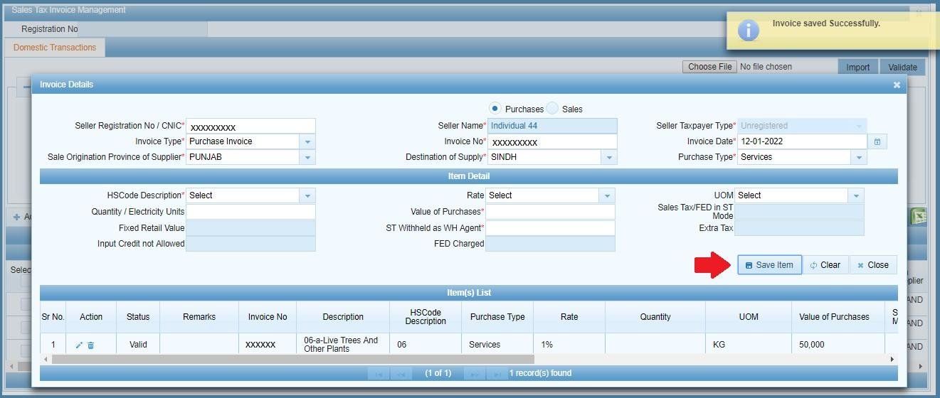The width and height of the screenshot is (940, 398).
Task: Click the Invoice Date field
Action: [x=802, y=141]
